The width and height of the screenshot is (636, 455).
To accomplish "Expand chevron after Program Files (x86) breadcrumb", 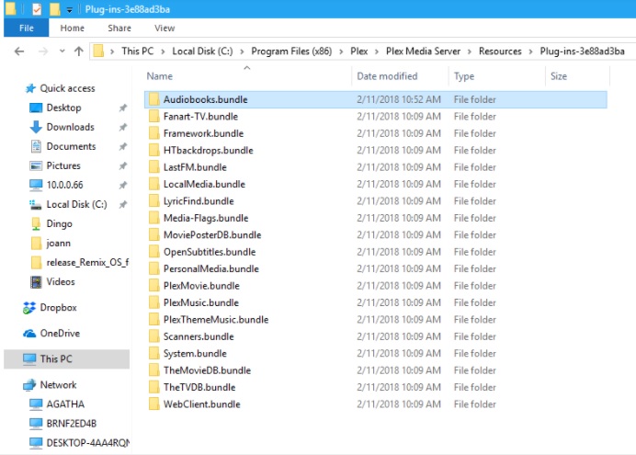I will tap(341, 51).
